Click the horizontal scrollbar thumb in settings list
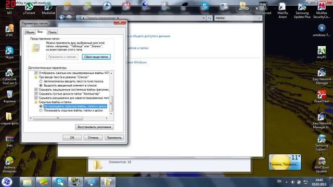333x187 pixels. 58,118
